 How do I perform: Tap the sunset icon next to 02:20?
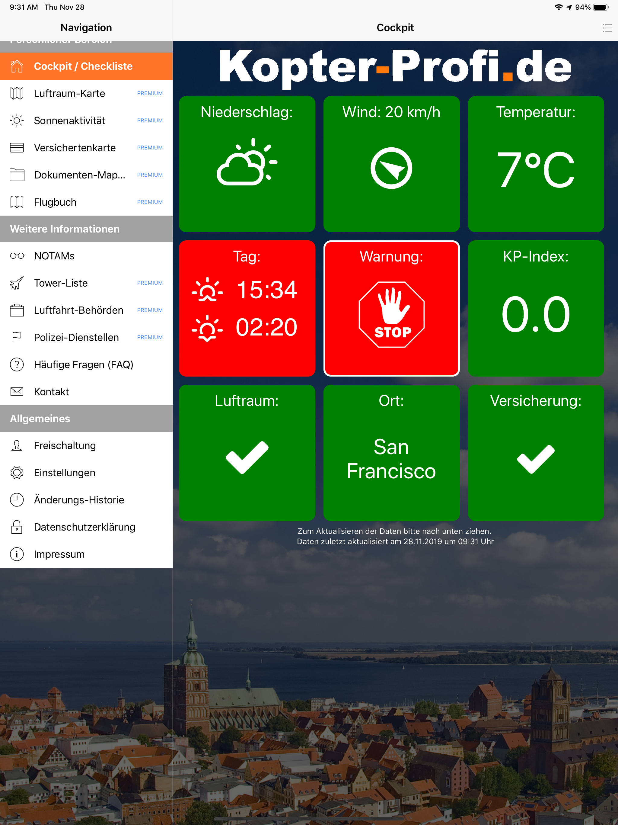(208, 328)
